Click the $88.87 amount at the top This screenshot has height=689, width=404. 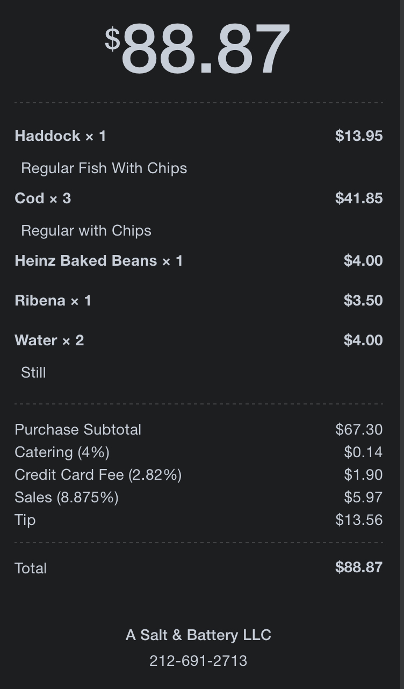point(198,49)
